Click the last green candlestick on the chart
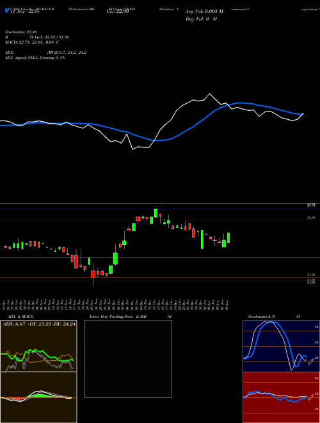This screenshot has height=423, width=320. coord(228,238)
